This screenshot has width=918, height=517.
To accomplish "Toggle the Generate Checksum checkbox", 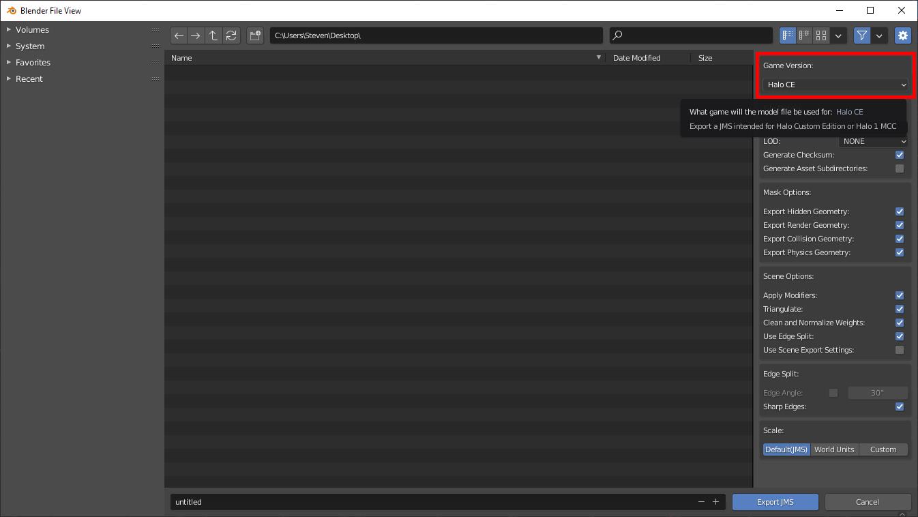I will pos(900,155).
